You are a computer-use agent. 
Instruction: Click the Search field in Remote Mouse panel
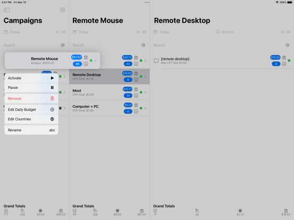click(x=107, y=45)
